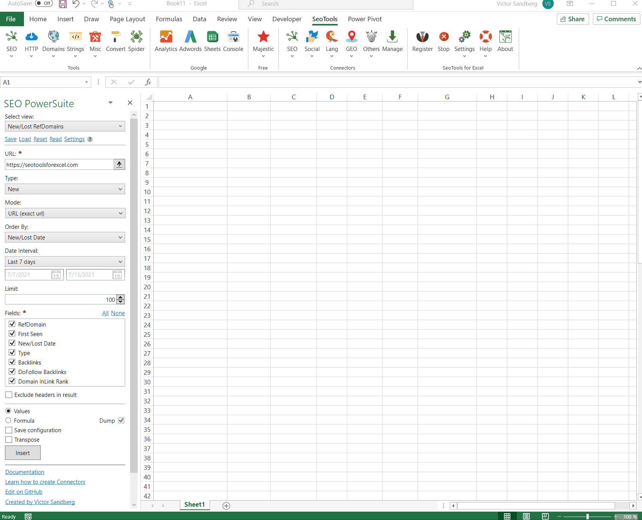The image size is (642, 520).
Task: Open the Date Interval dropdown
Action: [65, 262]
